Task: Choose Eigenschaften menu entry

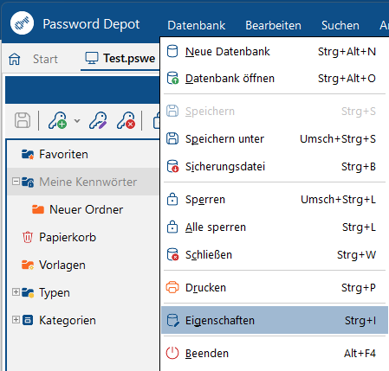Action: [x=275, y=321]
